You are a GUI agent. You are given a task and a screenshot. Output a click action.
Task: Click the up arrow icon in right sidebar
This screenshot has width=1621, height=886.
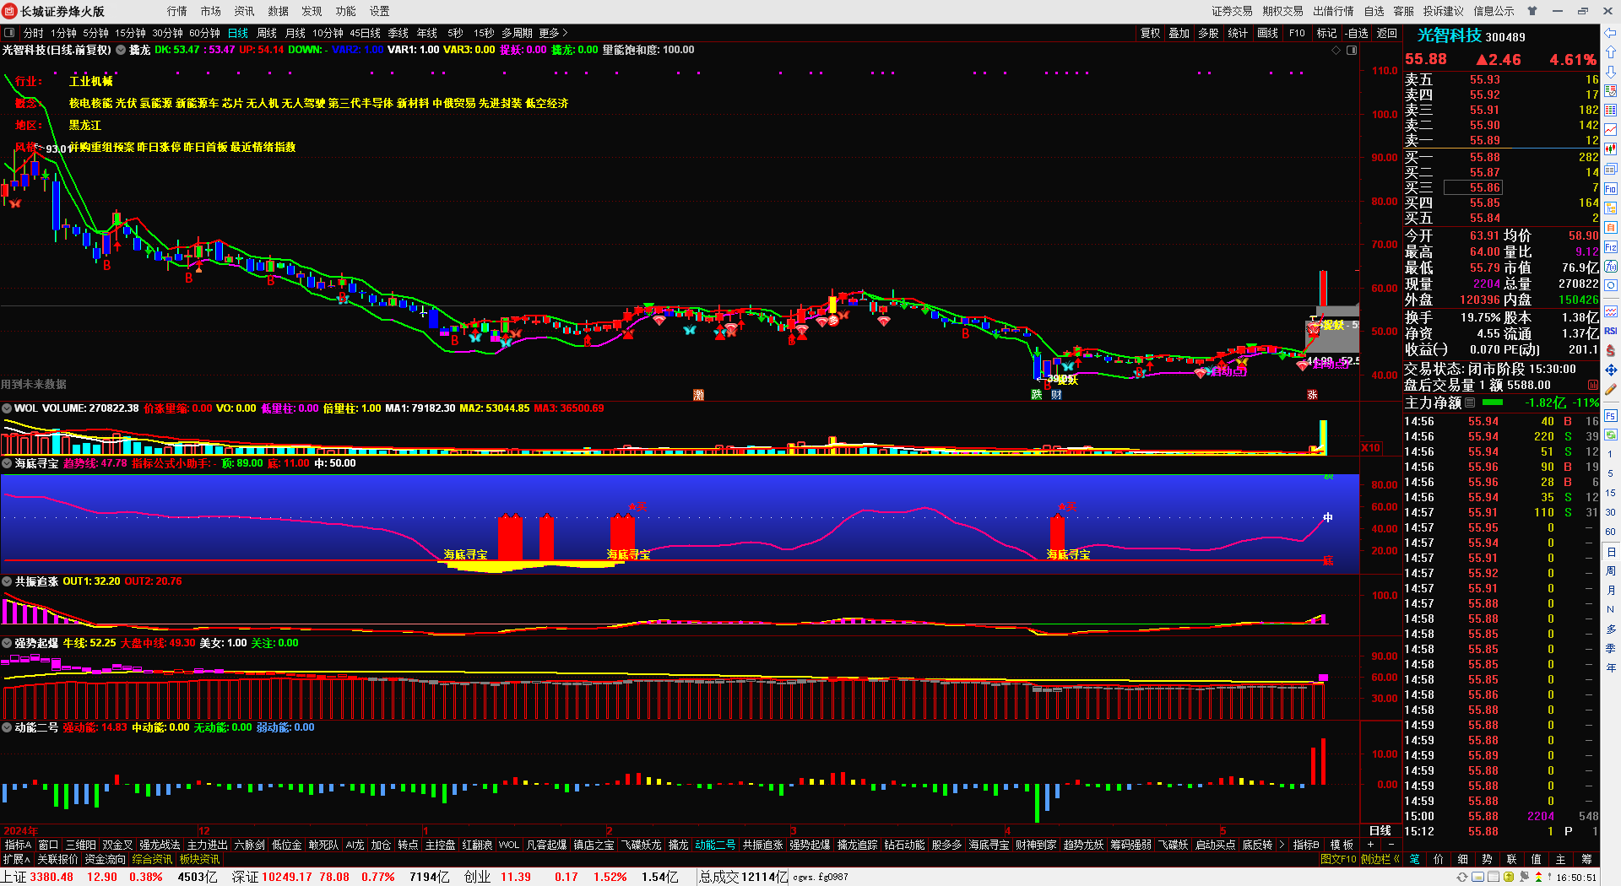point(1611,52)
